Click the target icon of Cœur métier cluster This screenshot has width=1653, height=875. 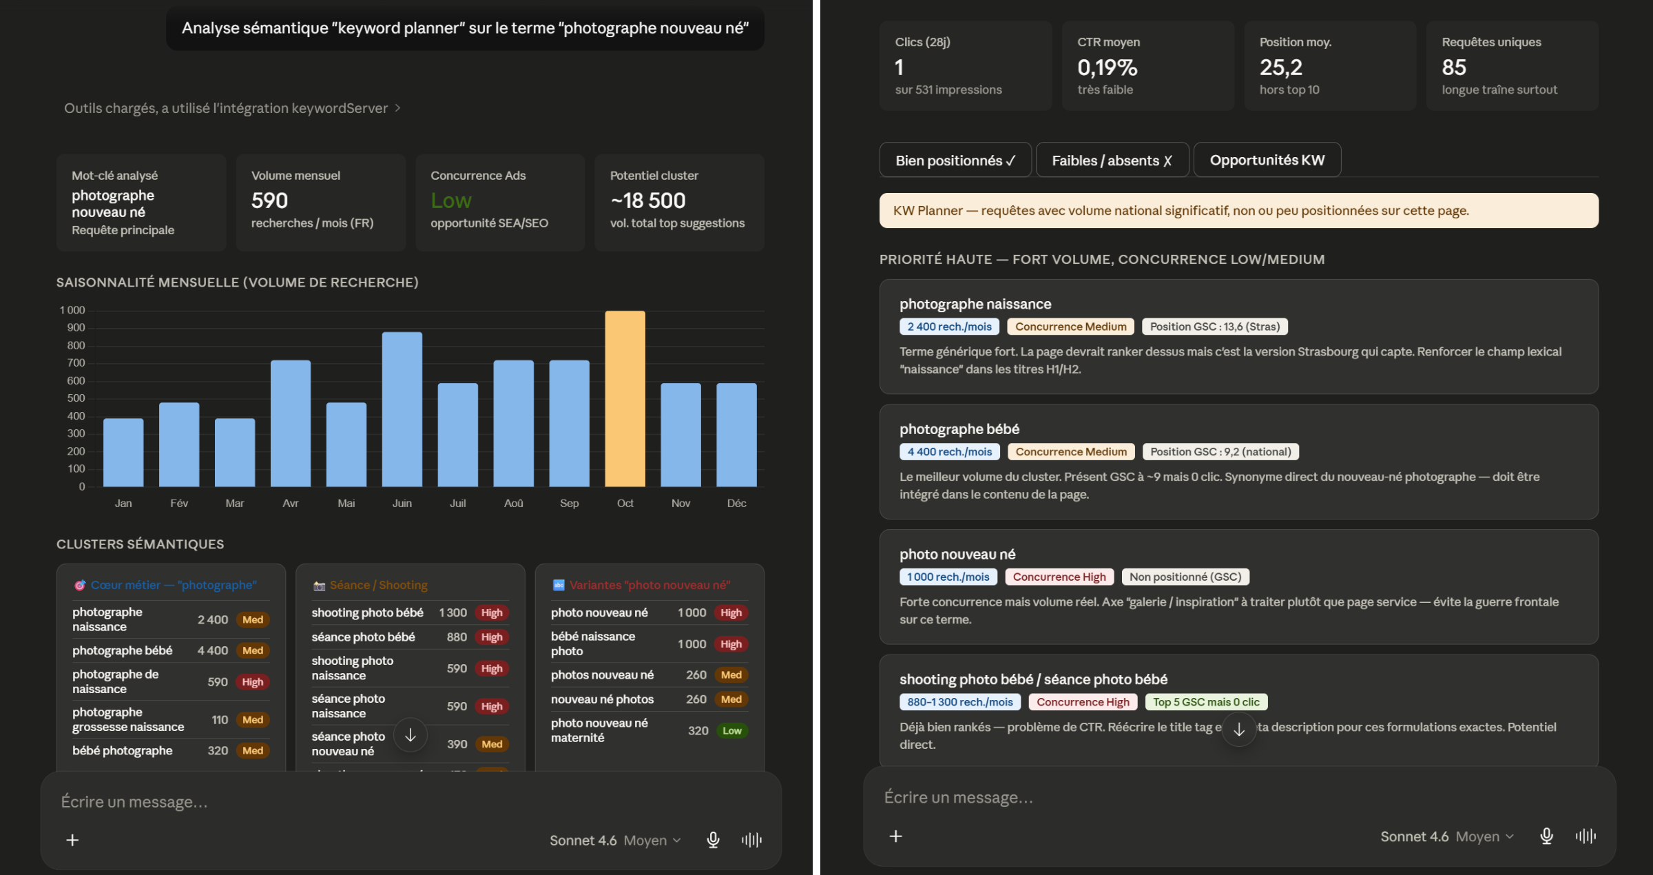pos(80,585)
